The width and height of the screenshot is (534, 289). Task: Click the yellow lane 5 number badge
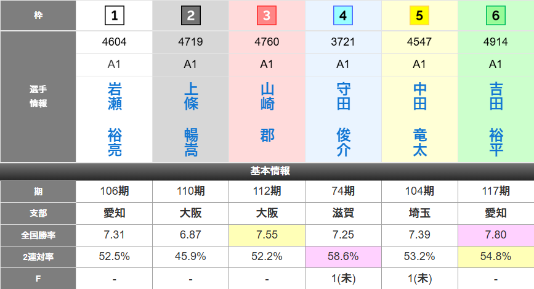tap(419, 15)
